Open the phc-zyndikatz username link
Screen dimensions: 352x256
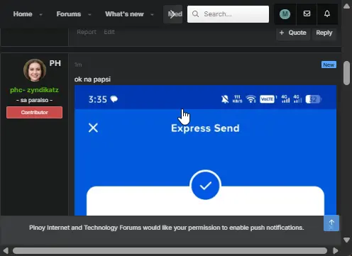(x=34, y=90)
